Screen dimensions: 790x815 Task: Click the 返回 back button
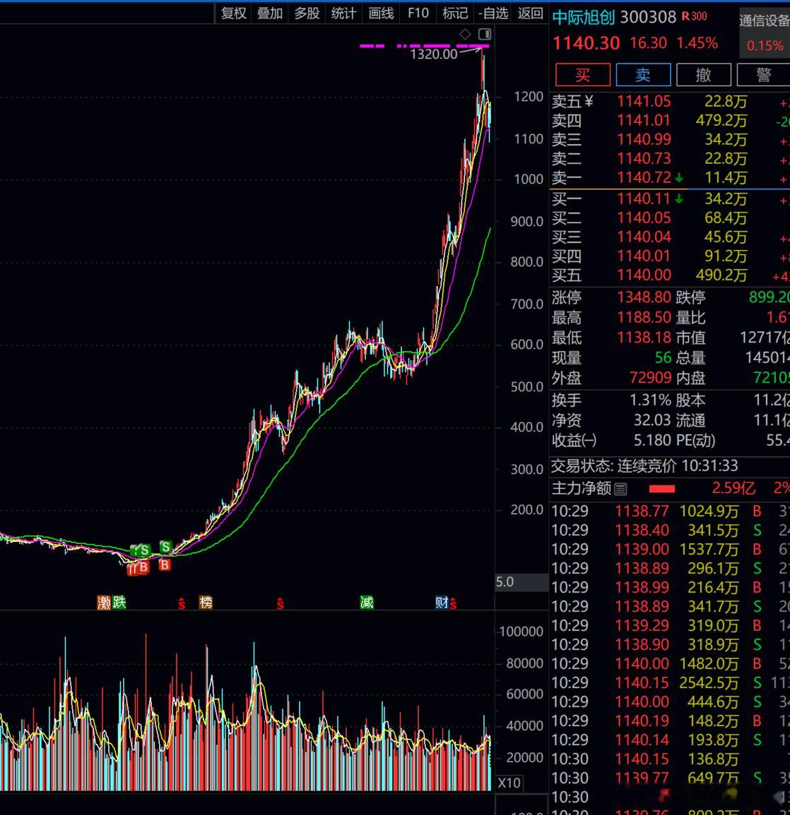tap(531, 13)
